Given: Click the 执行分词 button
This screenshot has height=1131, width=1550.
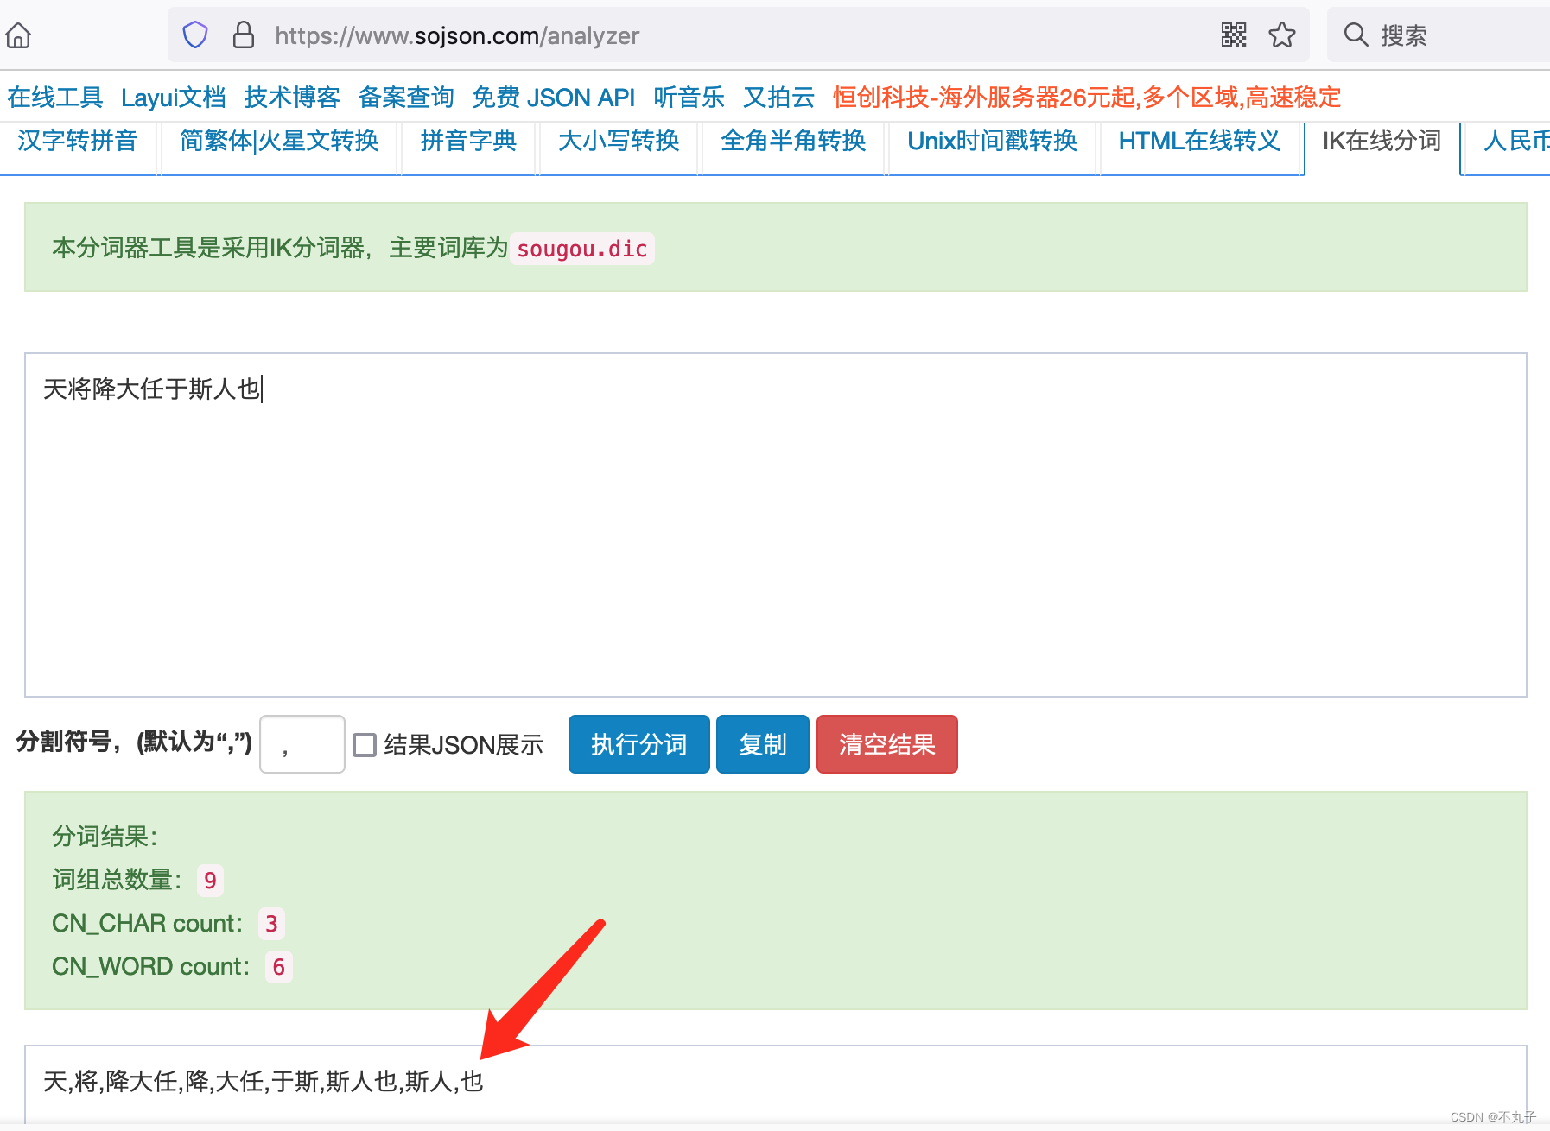Looking at the screenshot, I should click(x=639, y=744).
